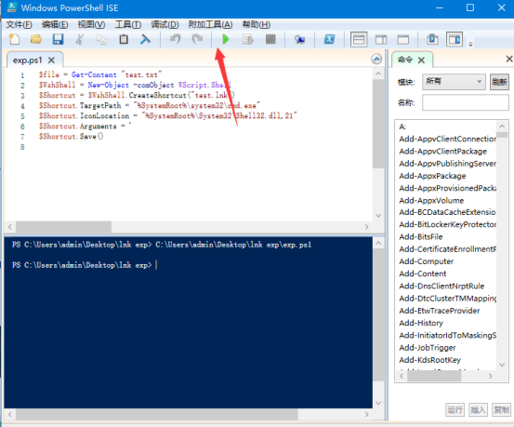
Task: Click the 运行 button in command pane
Action: pyautogui.click(x=455, y=409)
